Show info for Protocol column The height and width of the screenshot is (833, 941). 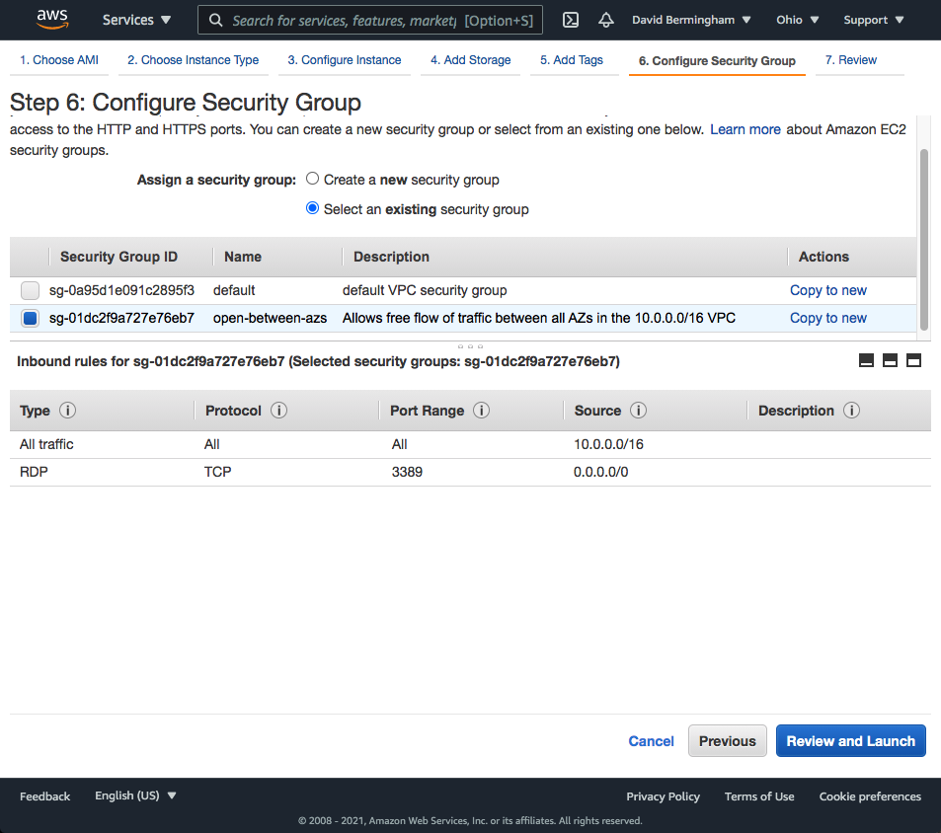(x=279, y=411)
